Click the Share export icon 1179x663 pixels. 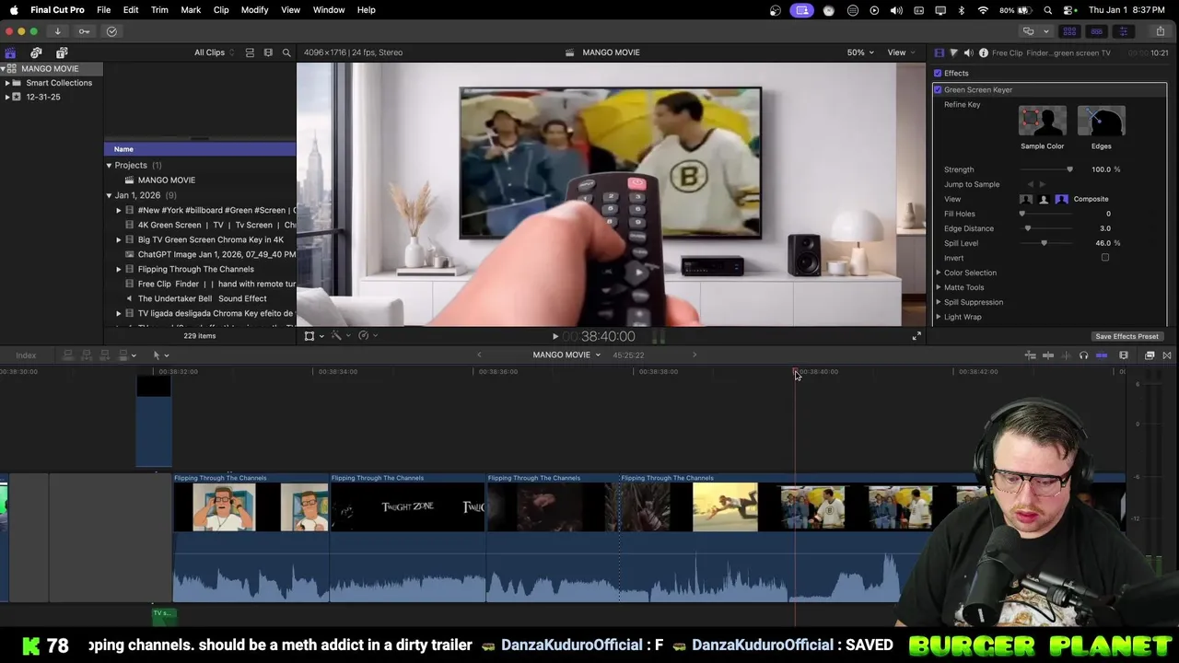click(1160, 31)
